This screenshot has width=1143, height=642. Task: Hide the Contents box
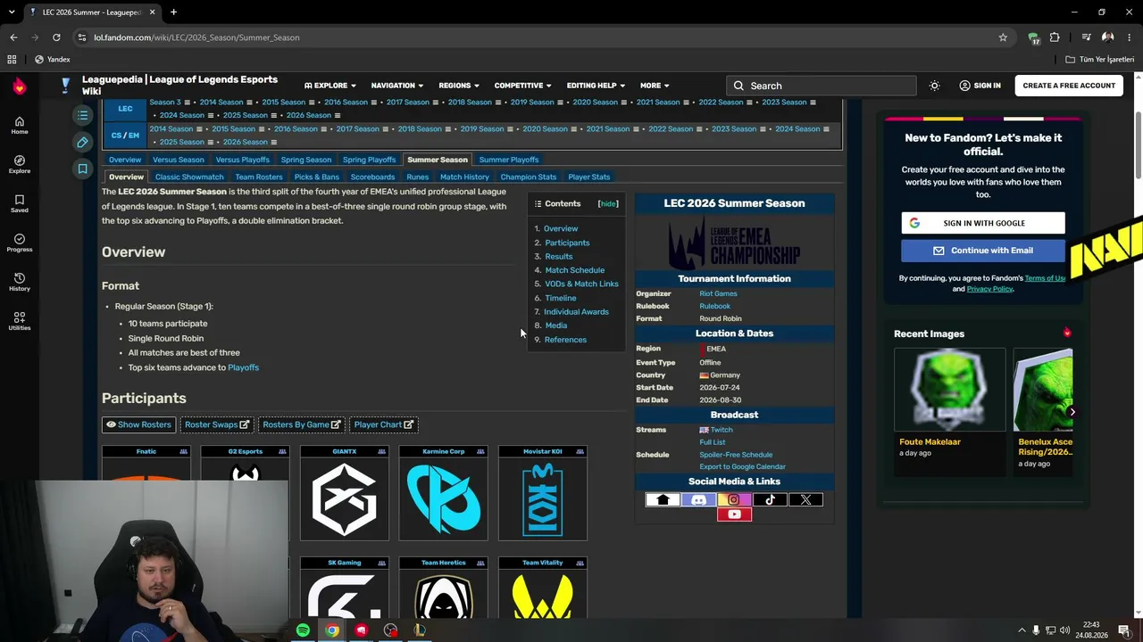click(x=608, y=204)
